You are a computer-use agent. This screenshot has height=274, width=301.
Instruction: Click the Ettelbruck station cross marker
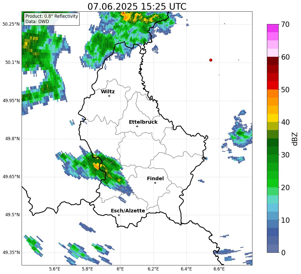pyautogui.click(x=137, y=126)
